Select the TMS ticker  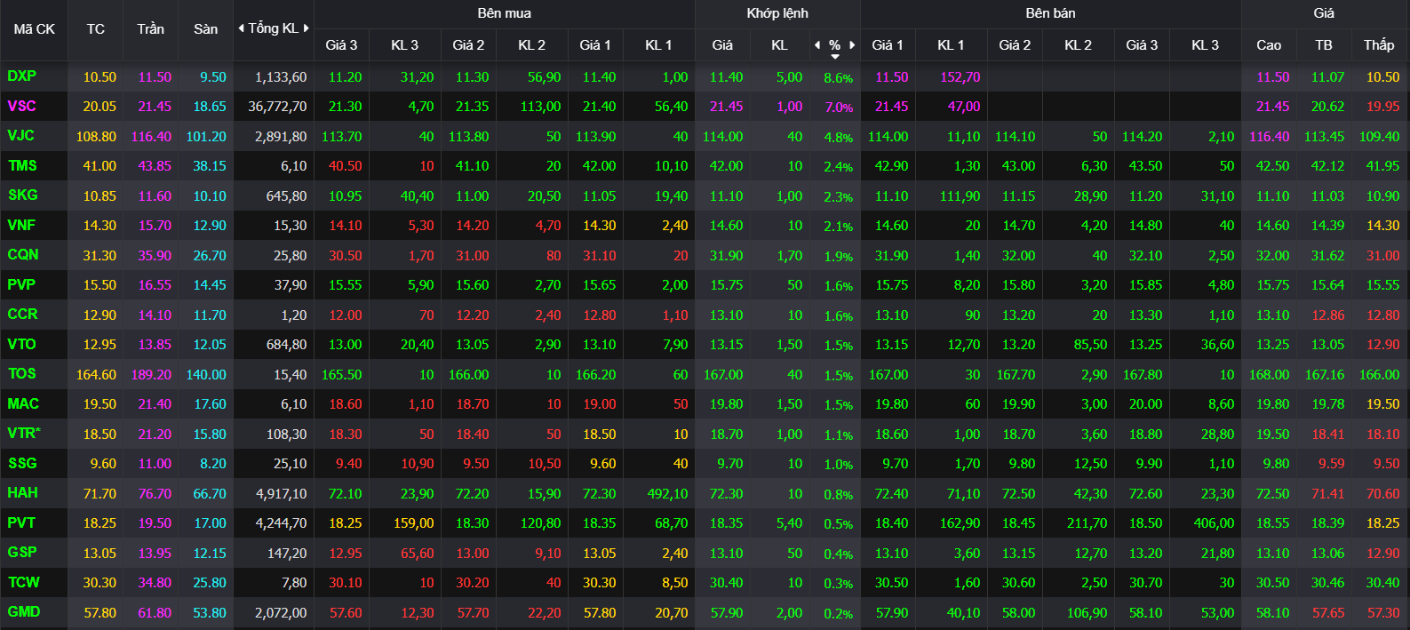pos(22,166)
